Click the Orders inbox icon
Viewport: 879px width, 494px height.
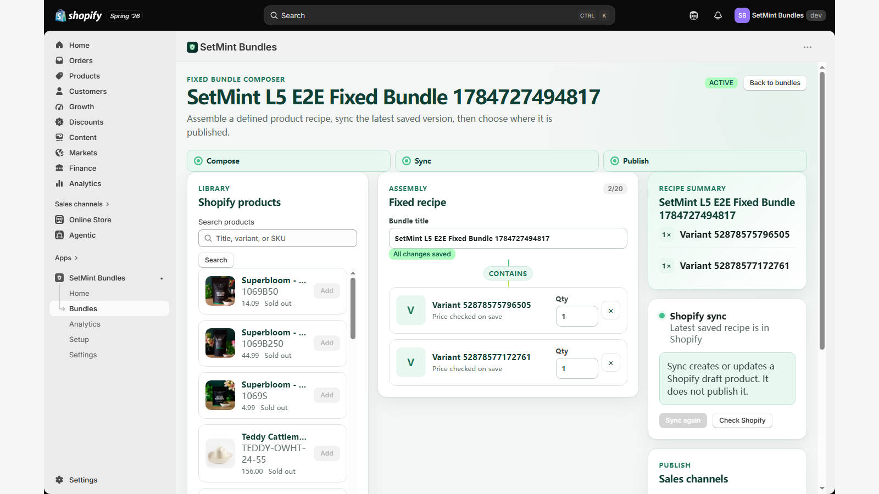point(59,60)
